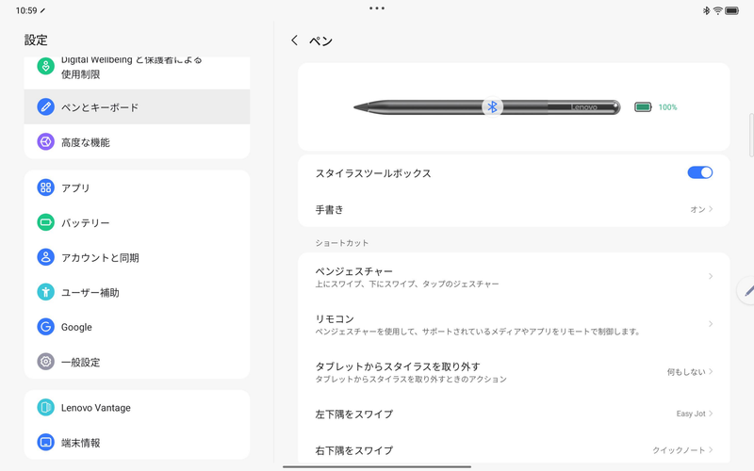
Task: Tap the 手書き label
Action: (x=329, y=209)
